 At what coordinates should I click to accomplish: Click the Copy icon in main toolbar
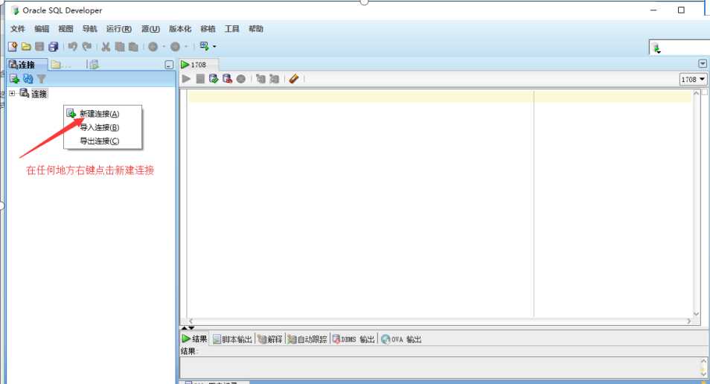[120, 46]
